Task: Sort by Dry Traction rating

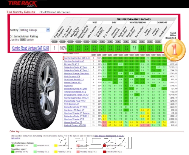Action: tap(102, 42)
